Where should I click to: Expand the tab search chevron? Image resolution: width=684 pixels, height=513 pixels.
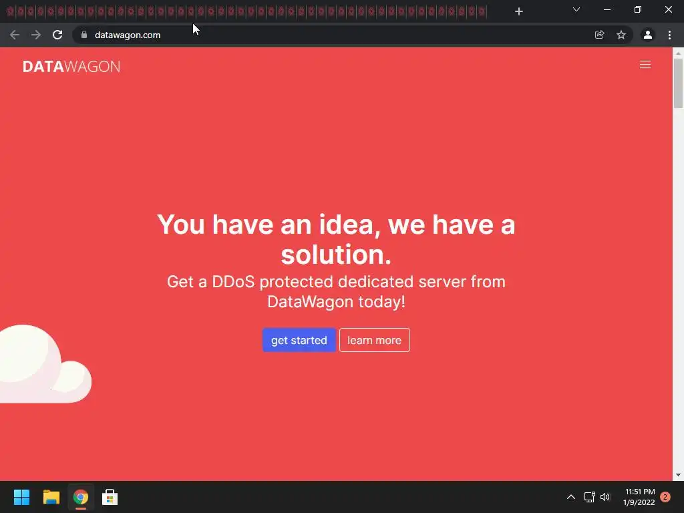tap(576, 9)
